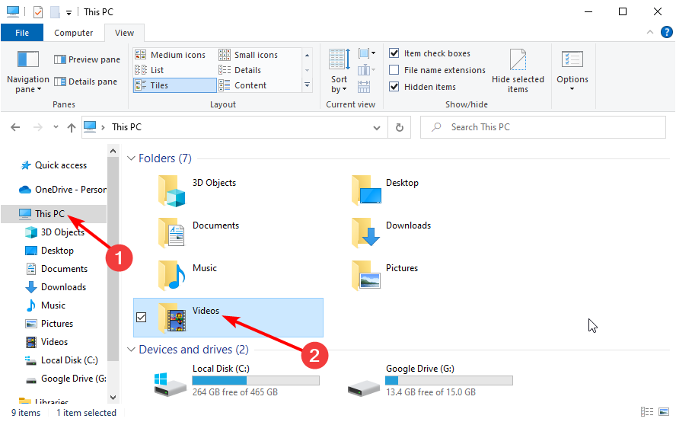
Task: Customize Quick Access Toolbar dropdown arrow
Action: point(69,13)
